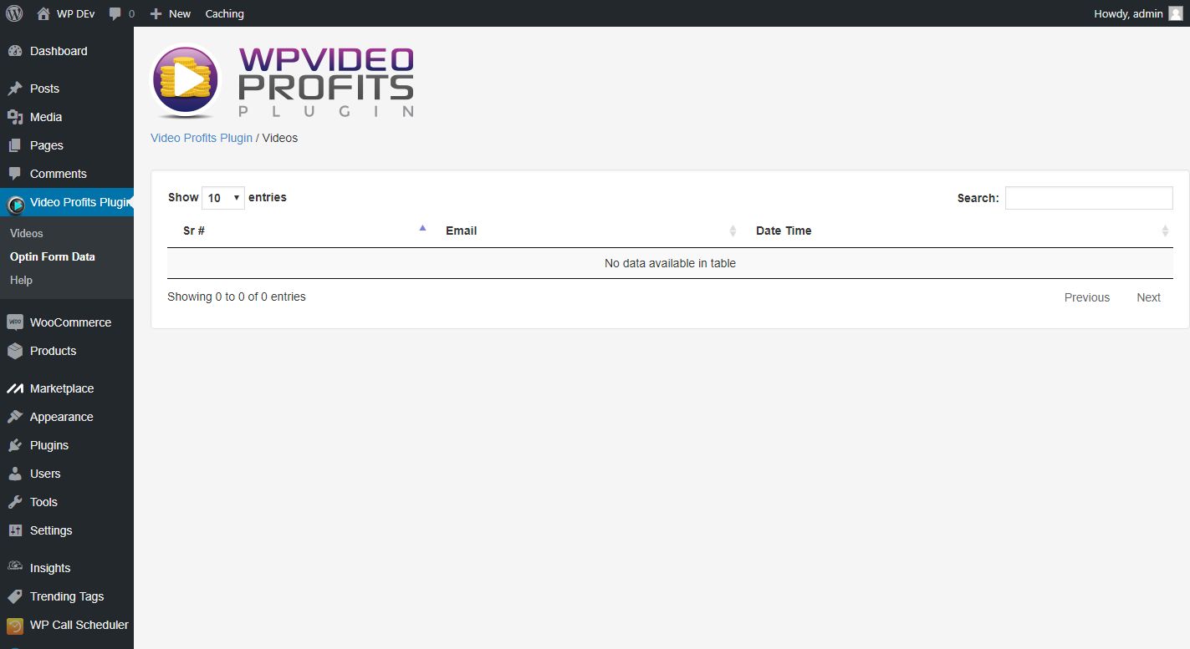Screen dimensions: 1190x649
Task: Click the Marketplace icon in sidebar
Action: tap(15, 388)
